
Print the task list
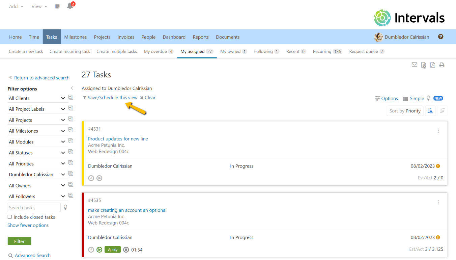(x=442, y=65)
